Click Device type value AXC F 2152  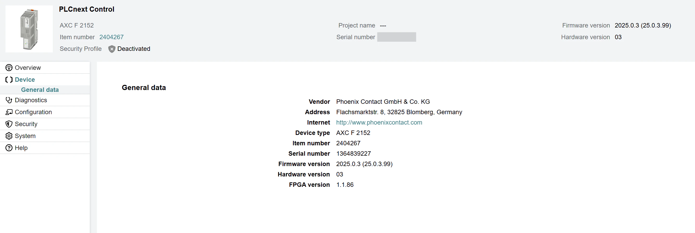[353, 133]
